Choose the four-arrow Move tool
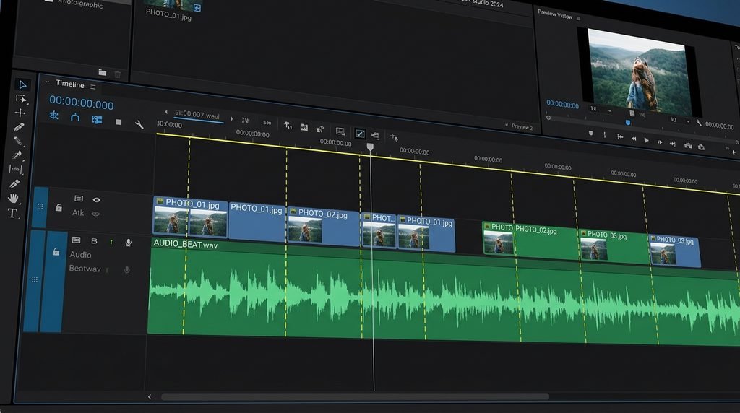The image size is (740, 413). pyautogui.click(x=20, y=113)
